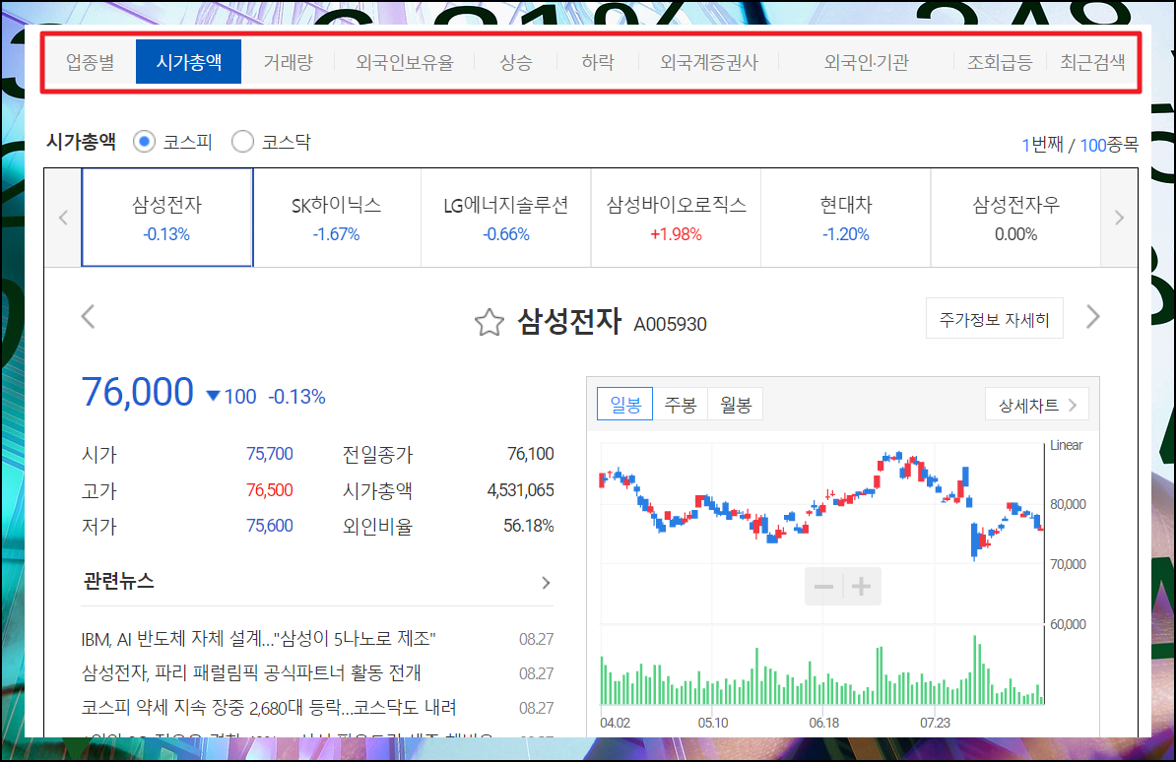
Task: Select the LG에너지솔루션 stock card
Action: click(506, 218)
